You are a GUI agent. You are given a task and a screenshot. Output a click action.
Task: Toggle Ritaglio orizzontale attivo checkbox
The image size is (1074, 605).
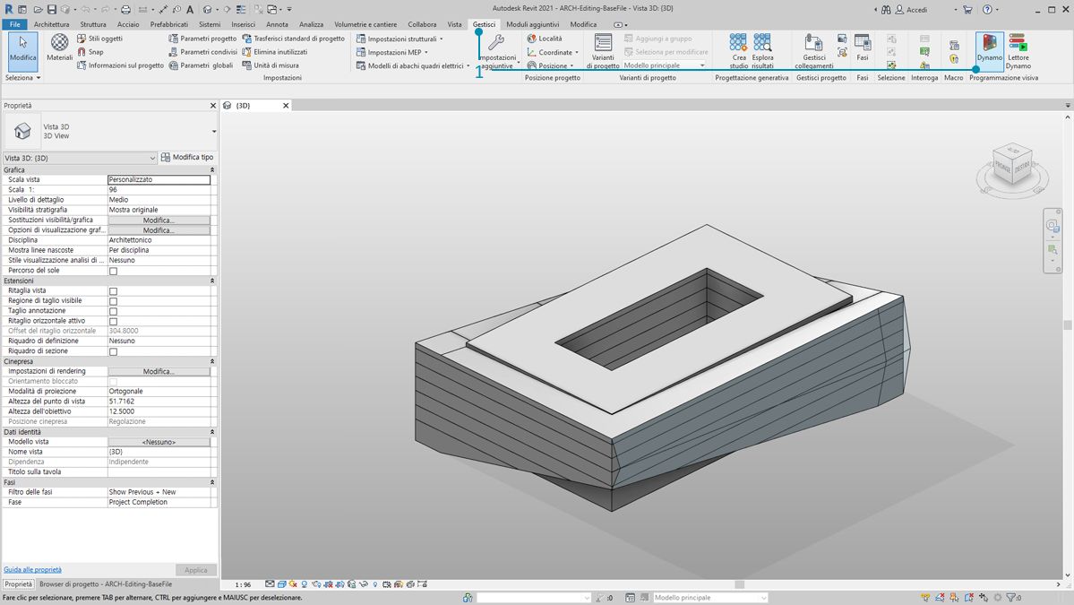pyautogui.click(x=114, y=322)
